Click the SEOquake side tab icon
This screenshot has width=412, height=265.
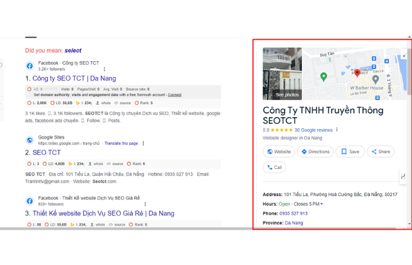tap(403, 177)
